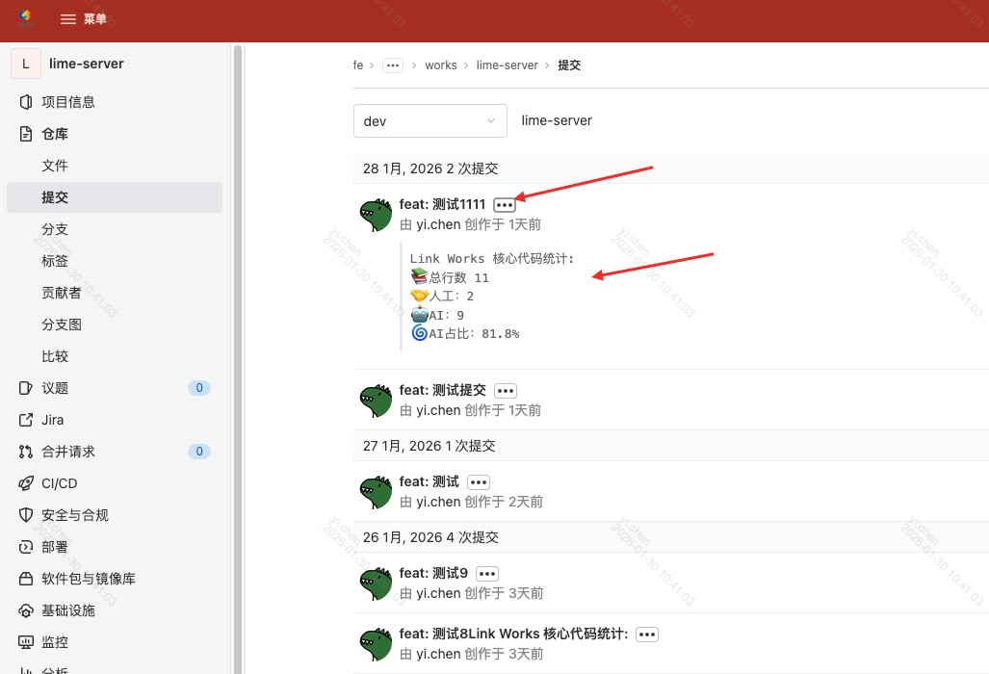Click the colorful app logo top-left
989x674 pixels.
tap(25, 17)
